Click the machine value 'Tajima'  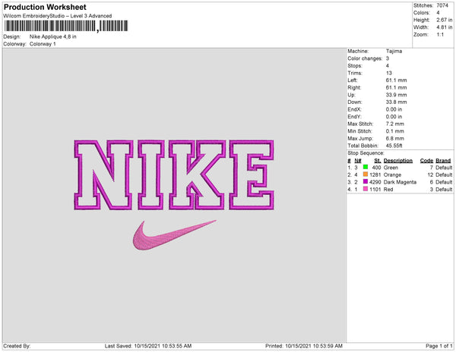click(x=394, y=51)
